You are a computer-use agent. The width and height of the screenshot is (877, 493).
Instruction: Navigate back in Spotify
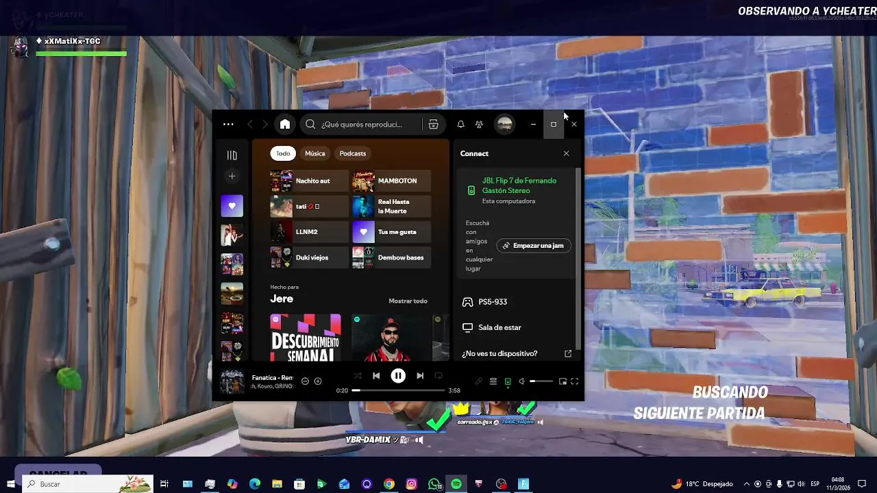click(x=249, y=125)
